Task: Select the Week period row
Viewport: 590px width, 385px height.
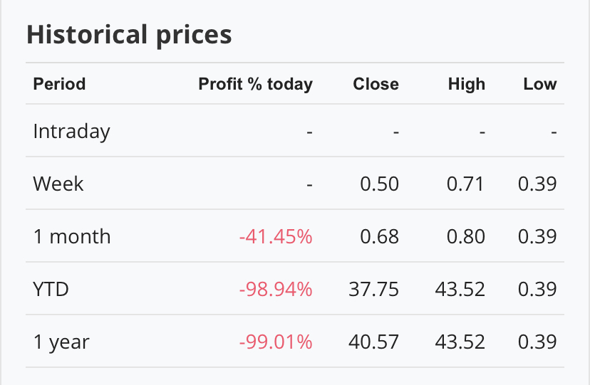Action: [58, 184]
